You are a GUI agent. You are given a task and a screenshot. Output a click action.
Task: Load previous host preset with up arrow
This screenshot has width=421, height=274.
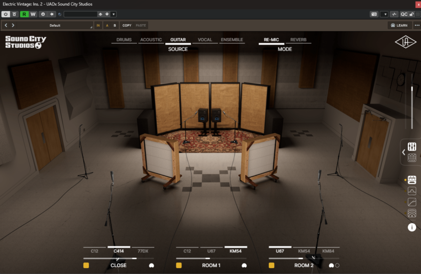tap(101, 14)
